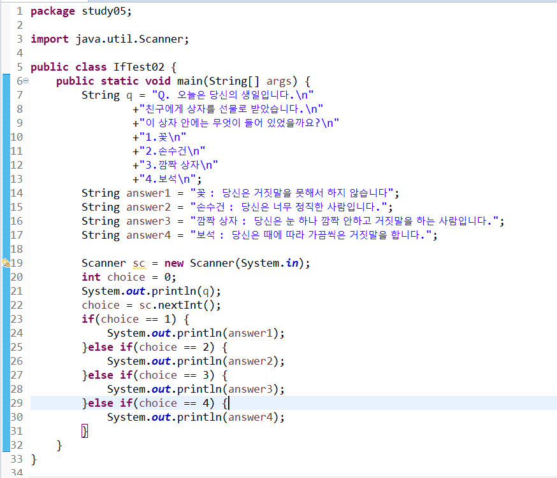Click the string "4.보석\n"

pos(168,179)
